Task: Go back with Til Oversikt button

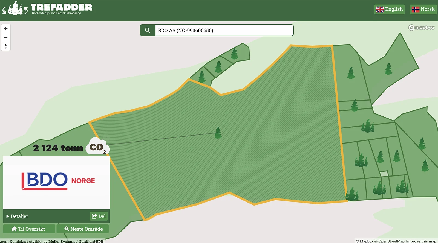Action: (x=29, y=229)
